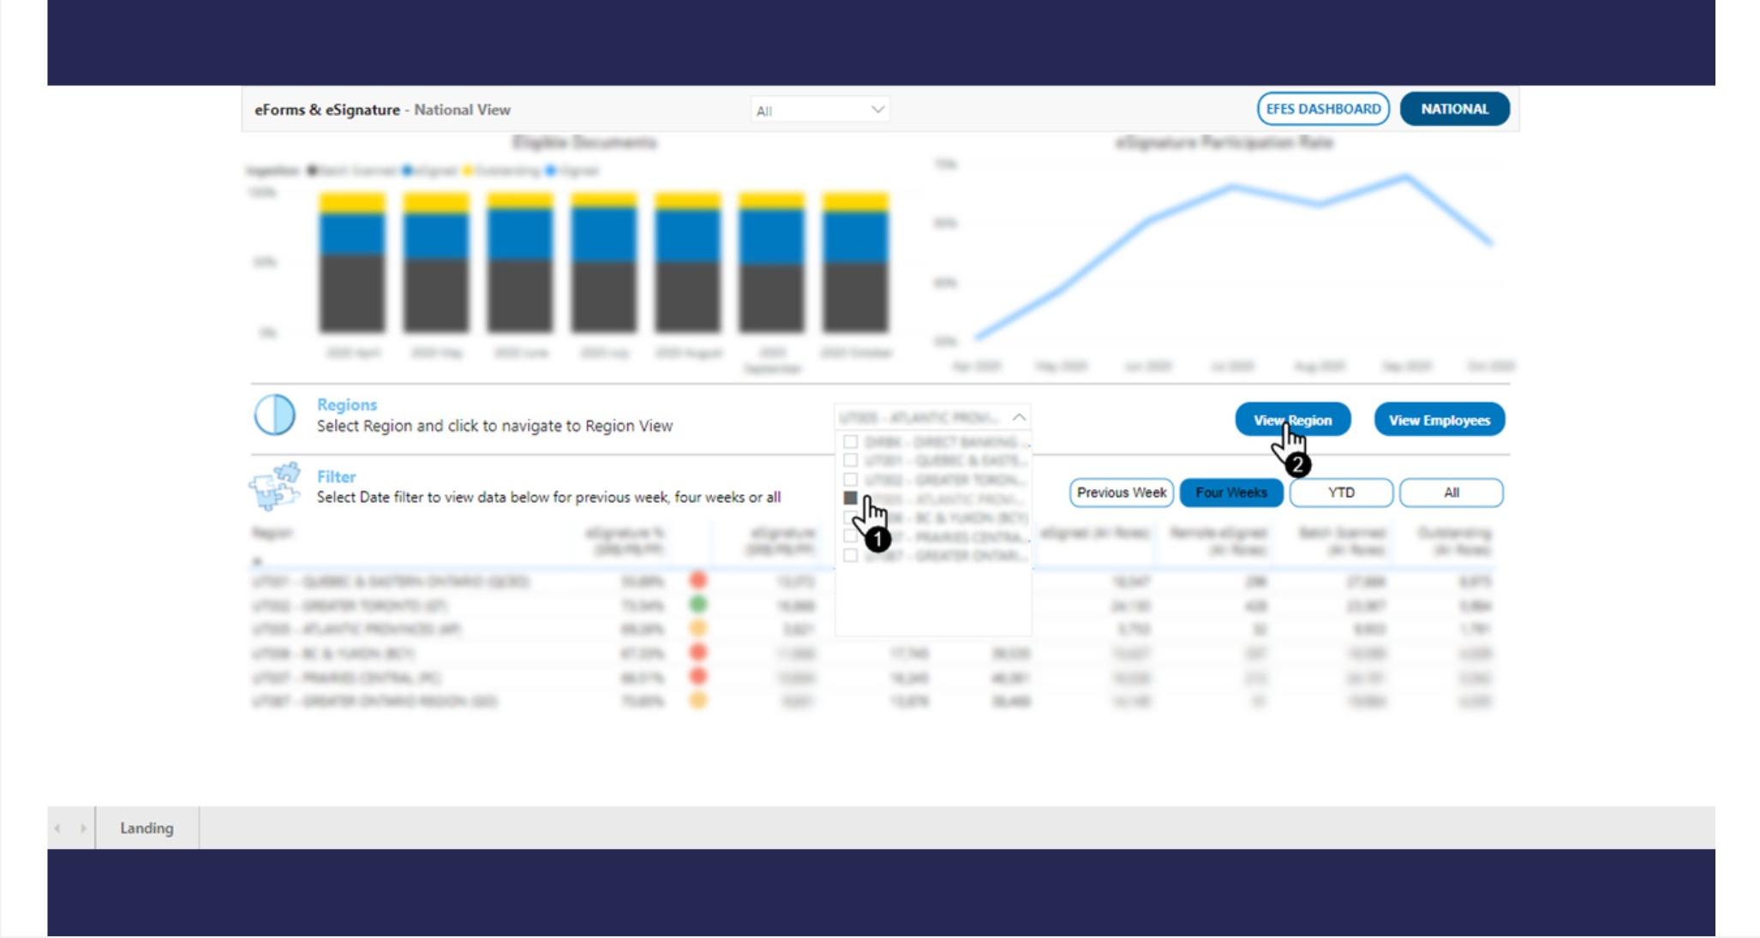Switch to the Landing tab
Image resolution: width=1760 pixels, height=938 pixels.
coord(147,828)
